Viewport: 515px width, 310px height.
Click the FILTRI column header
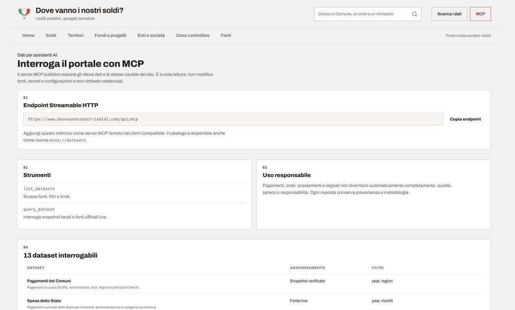[x=378, y=268]
